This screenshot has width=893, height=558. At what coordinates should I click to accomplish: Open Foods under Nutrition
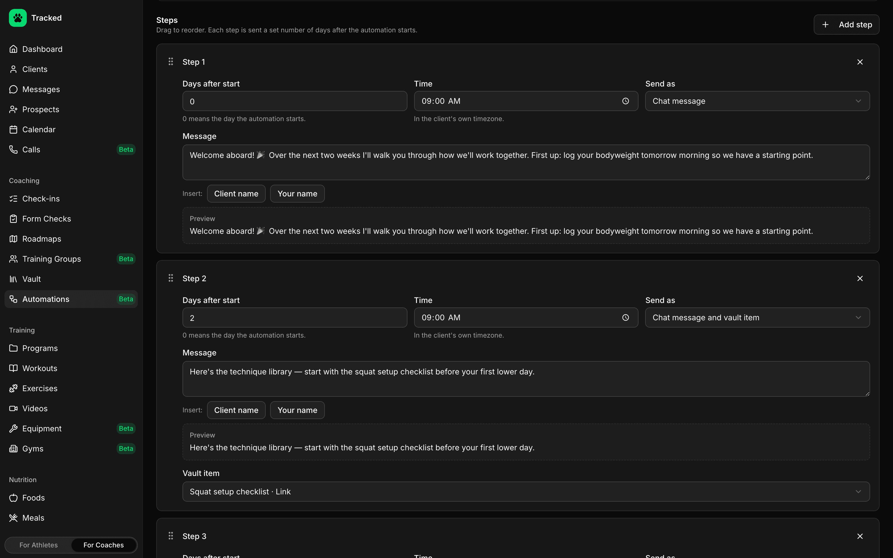71,498
